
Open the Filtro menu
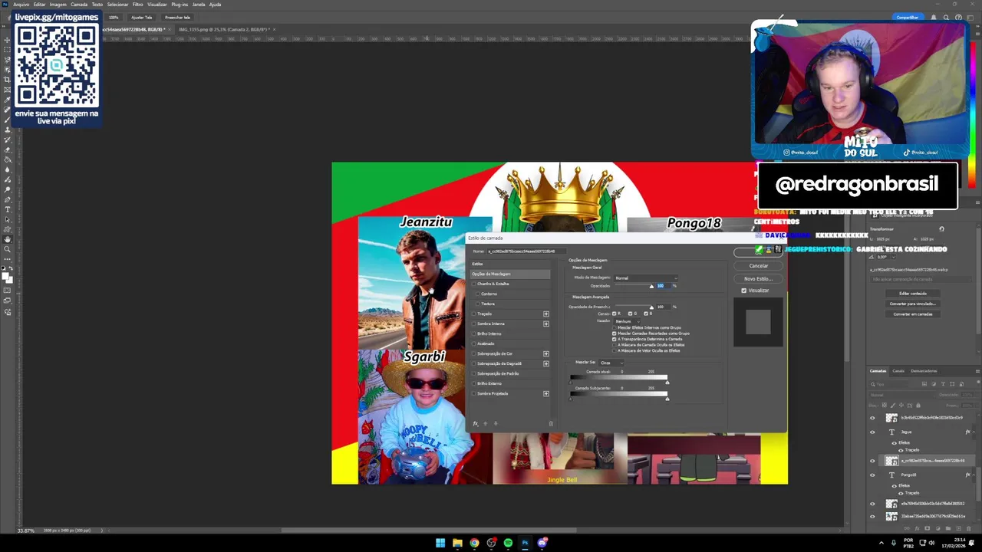pos(137,5)
